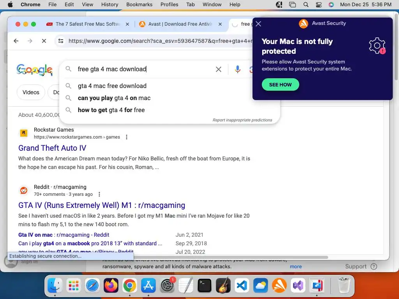The height and width of the screenshot is (299, 399).
Task: Open the Chrome File menu
Action: 53,5
